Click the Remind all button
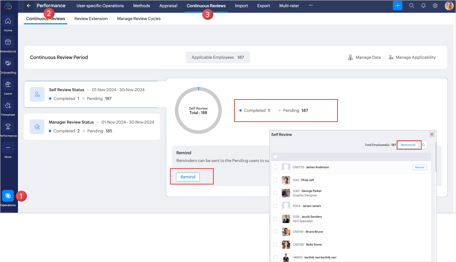The height and width of the screenshot is (262, 456). click(408, 145)
